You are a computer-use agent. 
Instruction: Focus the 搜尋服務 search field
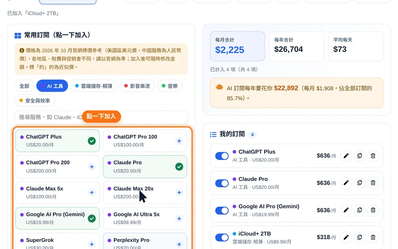(x=101, y=117)
